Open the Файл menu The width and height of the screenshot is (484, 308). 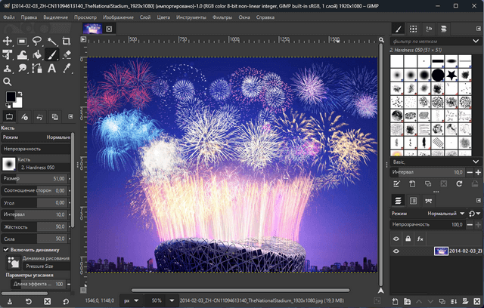coord(8,17)
